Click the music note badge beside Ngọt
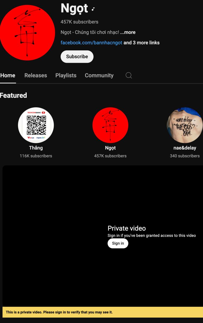 pyautogui.click(x=93, y=9)
